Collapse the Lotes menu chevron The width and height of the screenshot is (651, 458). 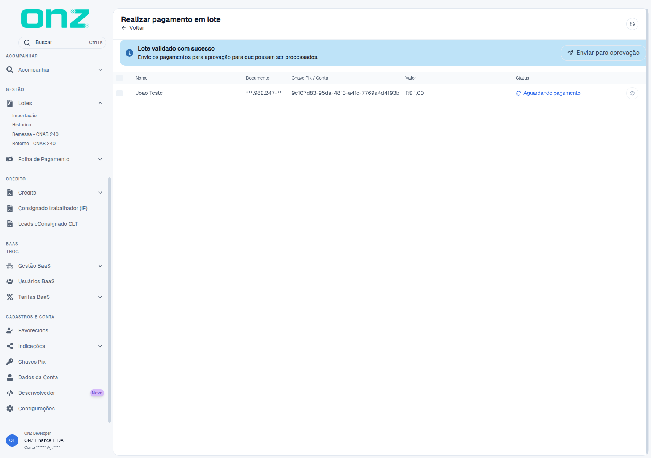click(100, 103)
